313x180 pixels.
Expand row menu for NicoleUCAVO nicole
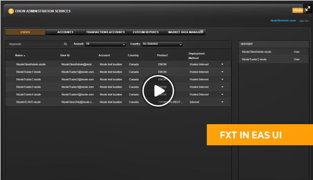pos(222,102)
